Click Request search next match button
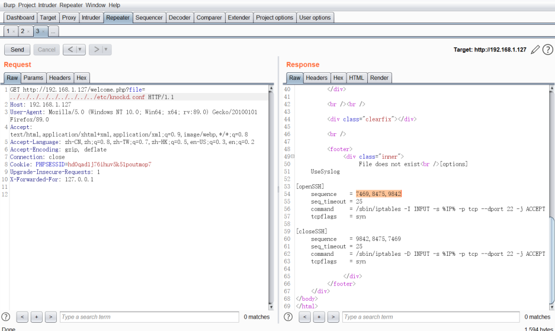555x331 pixels. 50,317
